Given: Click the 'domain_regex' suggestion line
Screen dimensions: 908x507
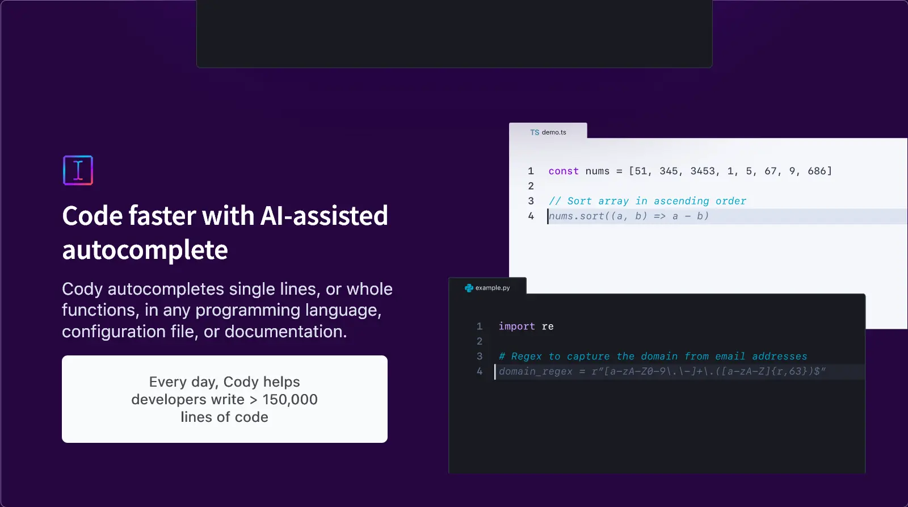Looking at the screenshot, I should point(662,371).
